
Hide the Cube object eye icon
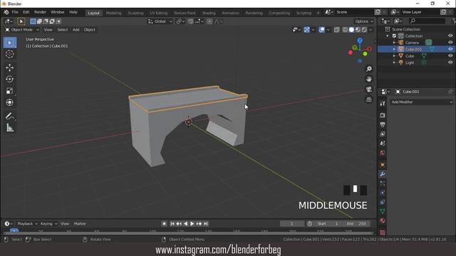pyautogui.click(x=450, y=55)
